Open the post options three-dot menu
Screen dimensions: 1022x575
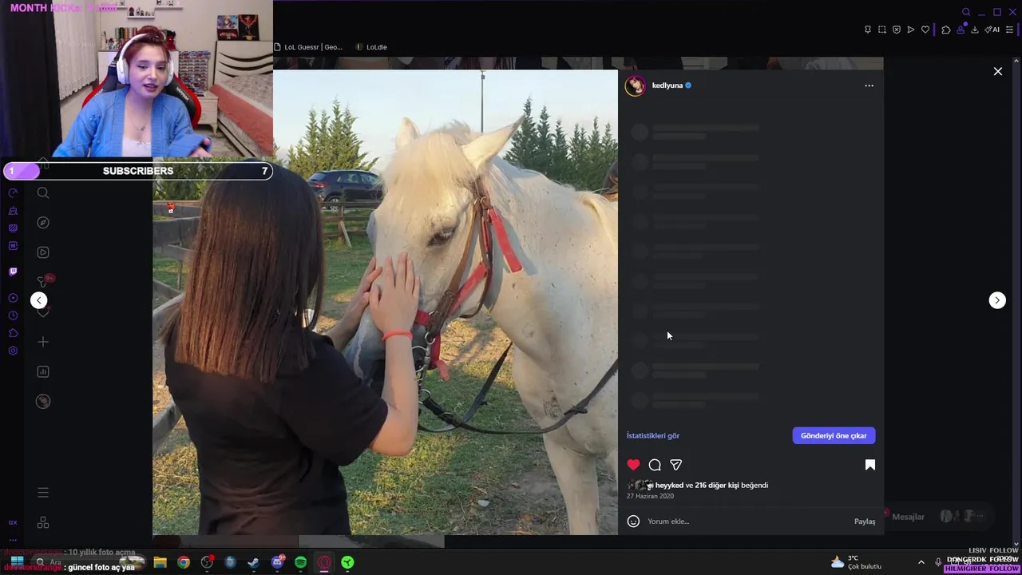pyautogui.click(x=869, y=85)
